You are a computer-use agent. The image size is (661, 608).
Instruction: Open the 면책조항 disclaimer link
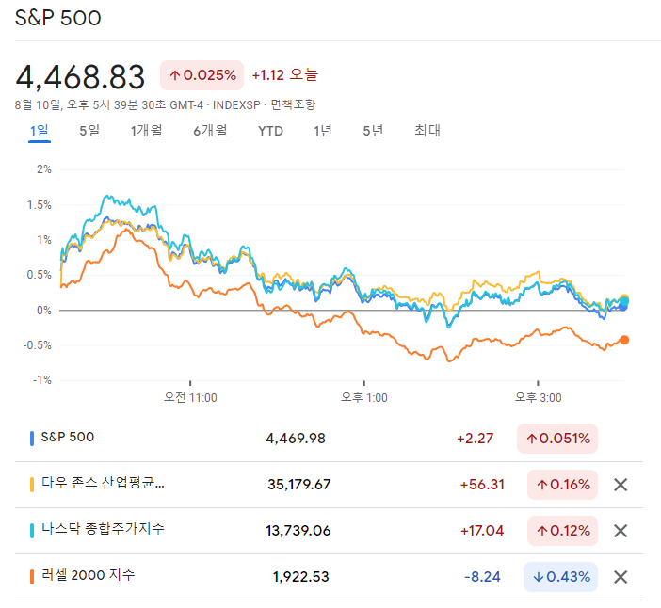point(293,104)
